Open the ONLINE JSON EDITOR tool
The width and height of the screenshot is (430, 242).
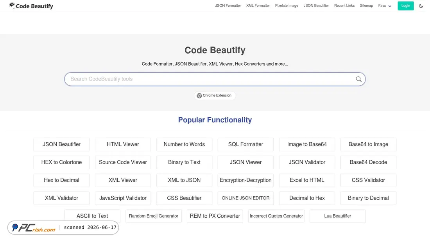246,198
